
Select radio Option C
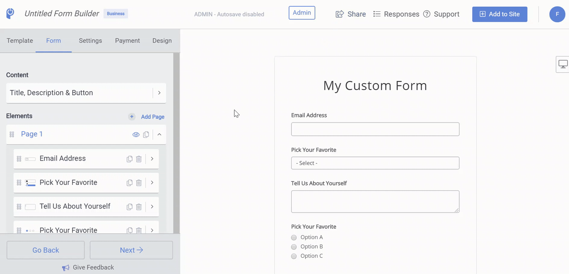click(x=294, y=256)
